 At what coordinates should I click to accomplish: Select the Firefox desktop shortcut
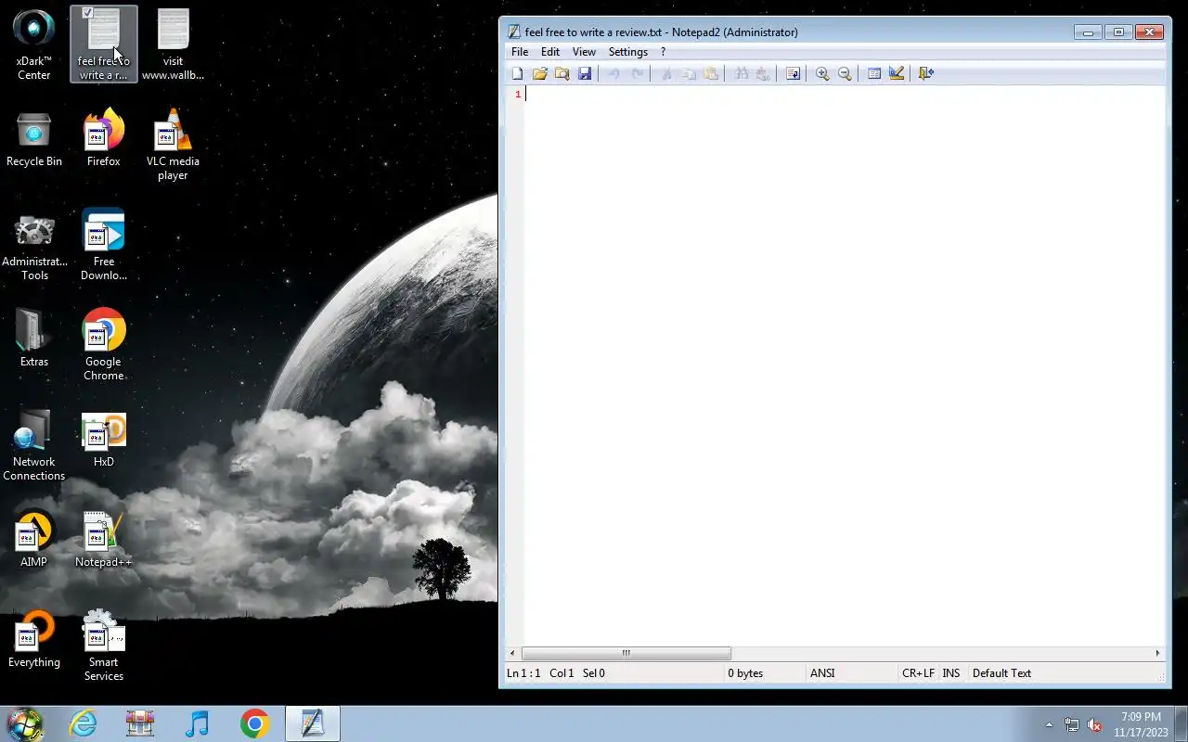(104, 139)
